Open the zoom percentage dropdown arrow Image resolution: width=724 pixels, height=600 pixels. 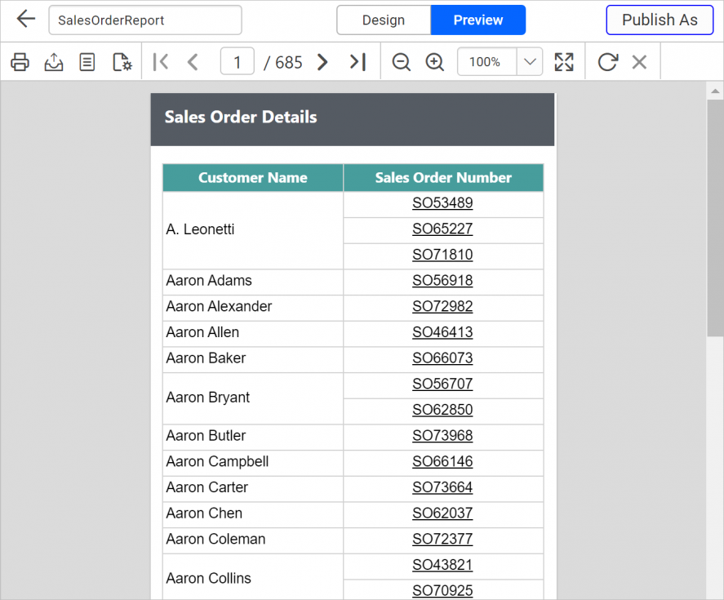click(530, 61)
